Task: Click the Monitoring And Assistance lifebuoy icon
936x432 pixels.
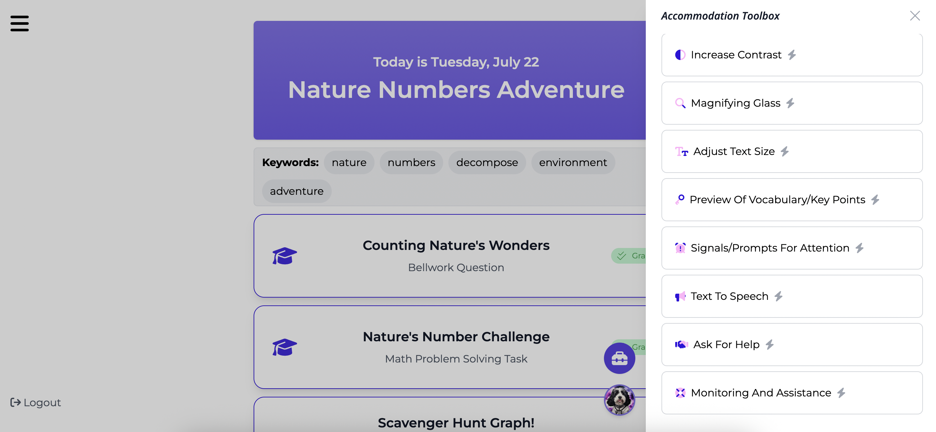Action: (x=680, y=393)
